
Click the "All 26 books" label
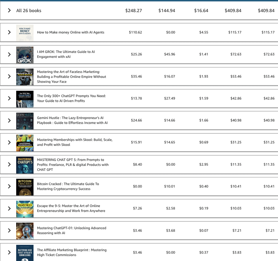coord(28,10)
